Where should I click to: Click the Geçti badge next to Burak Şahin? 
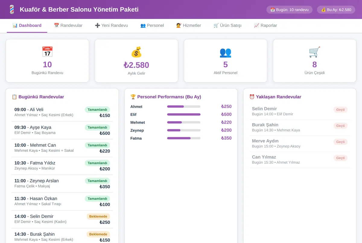pos(340,126)
